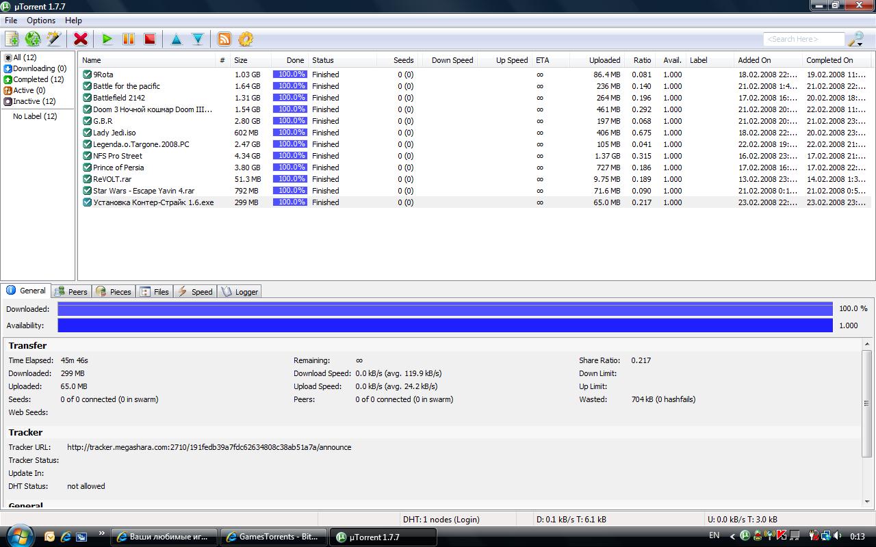Select the Completed (12) category filter
The image size is (876, 547).
(x=38, y=79)
